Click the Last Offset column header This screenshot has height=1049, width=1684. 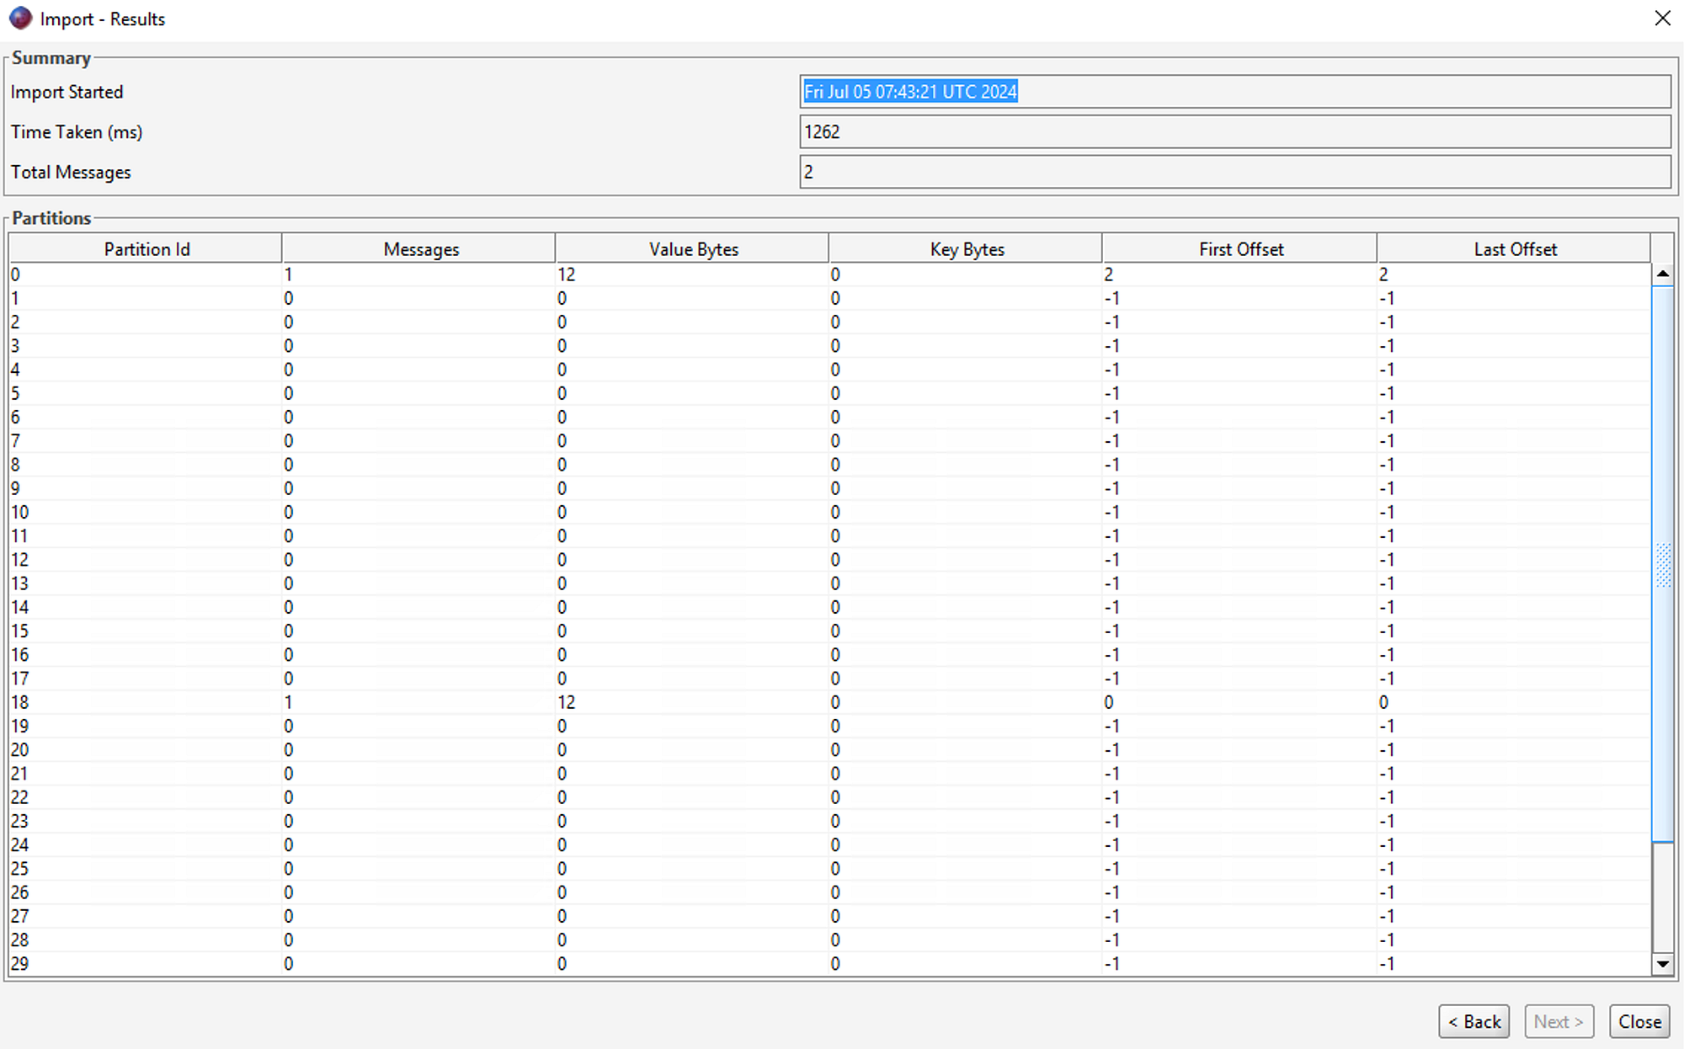[1515, 248]
